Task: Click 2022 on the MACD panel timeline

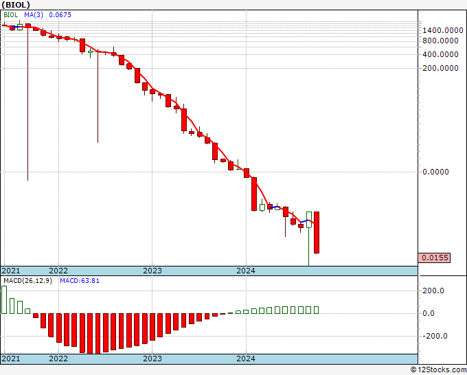Action: 58,359
